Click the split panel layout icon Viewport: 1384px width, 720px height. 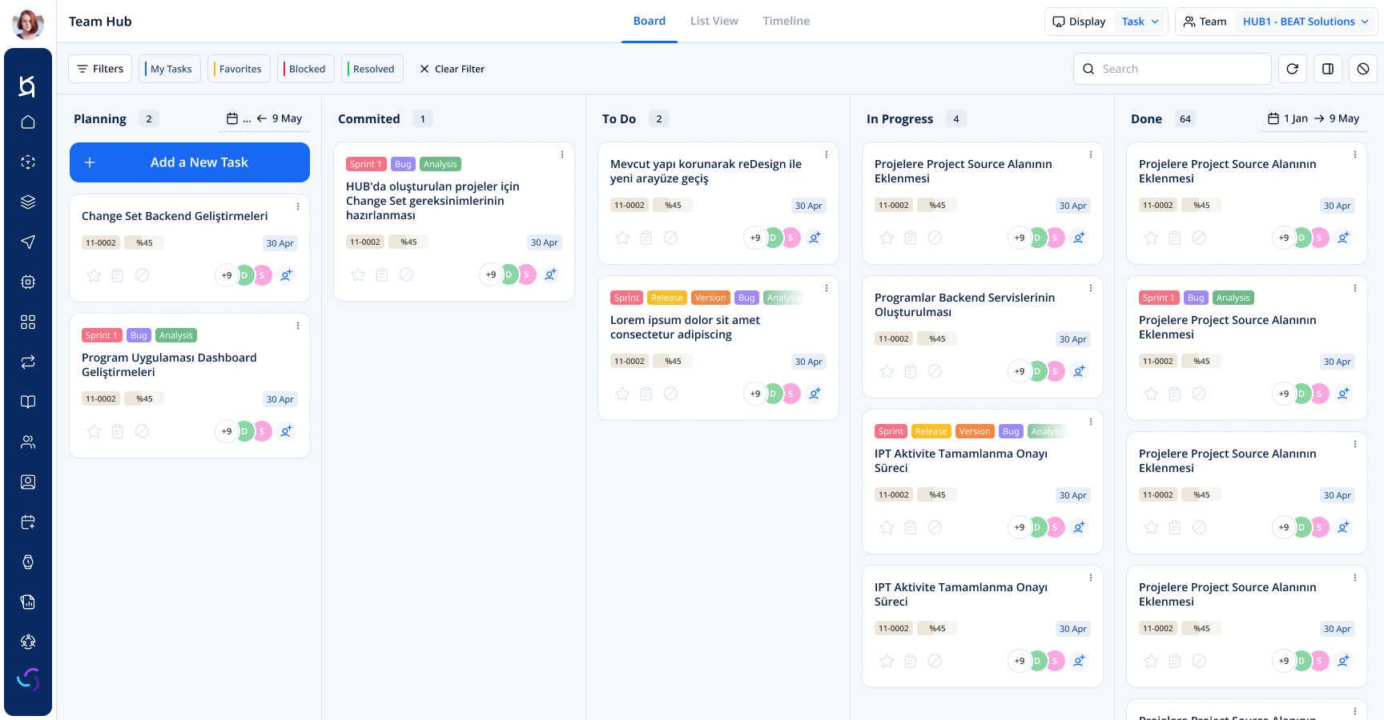click(x=1327, y=69)
